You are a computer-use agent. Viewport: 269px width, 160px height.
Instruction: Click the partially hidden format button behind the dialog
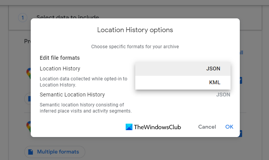(x=28, y=99)
